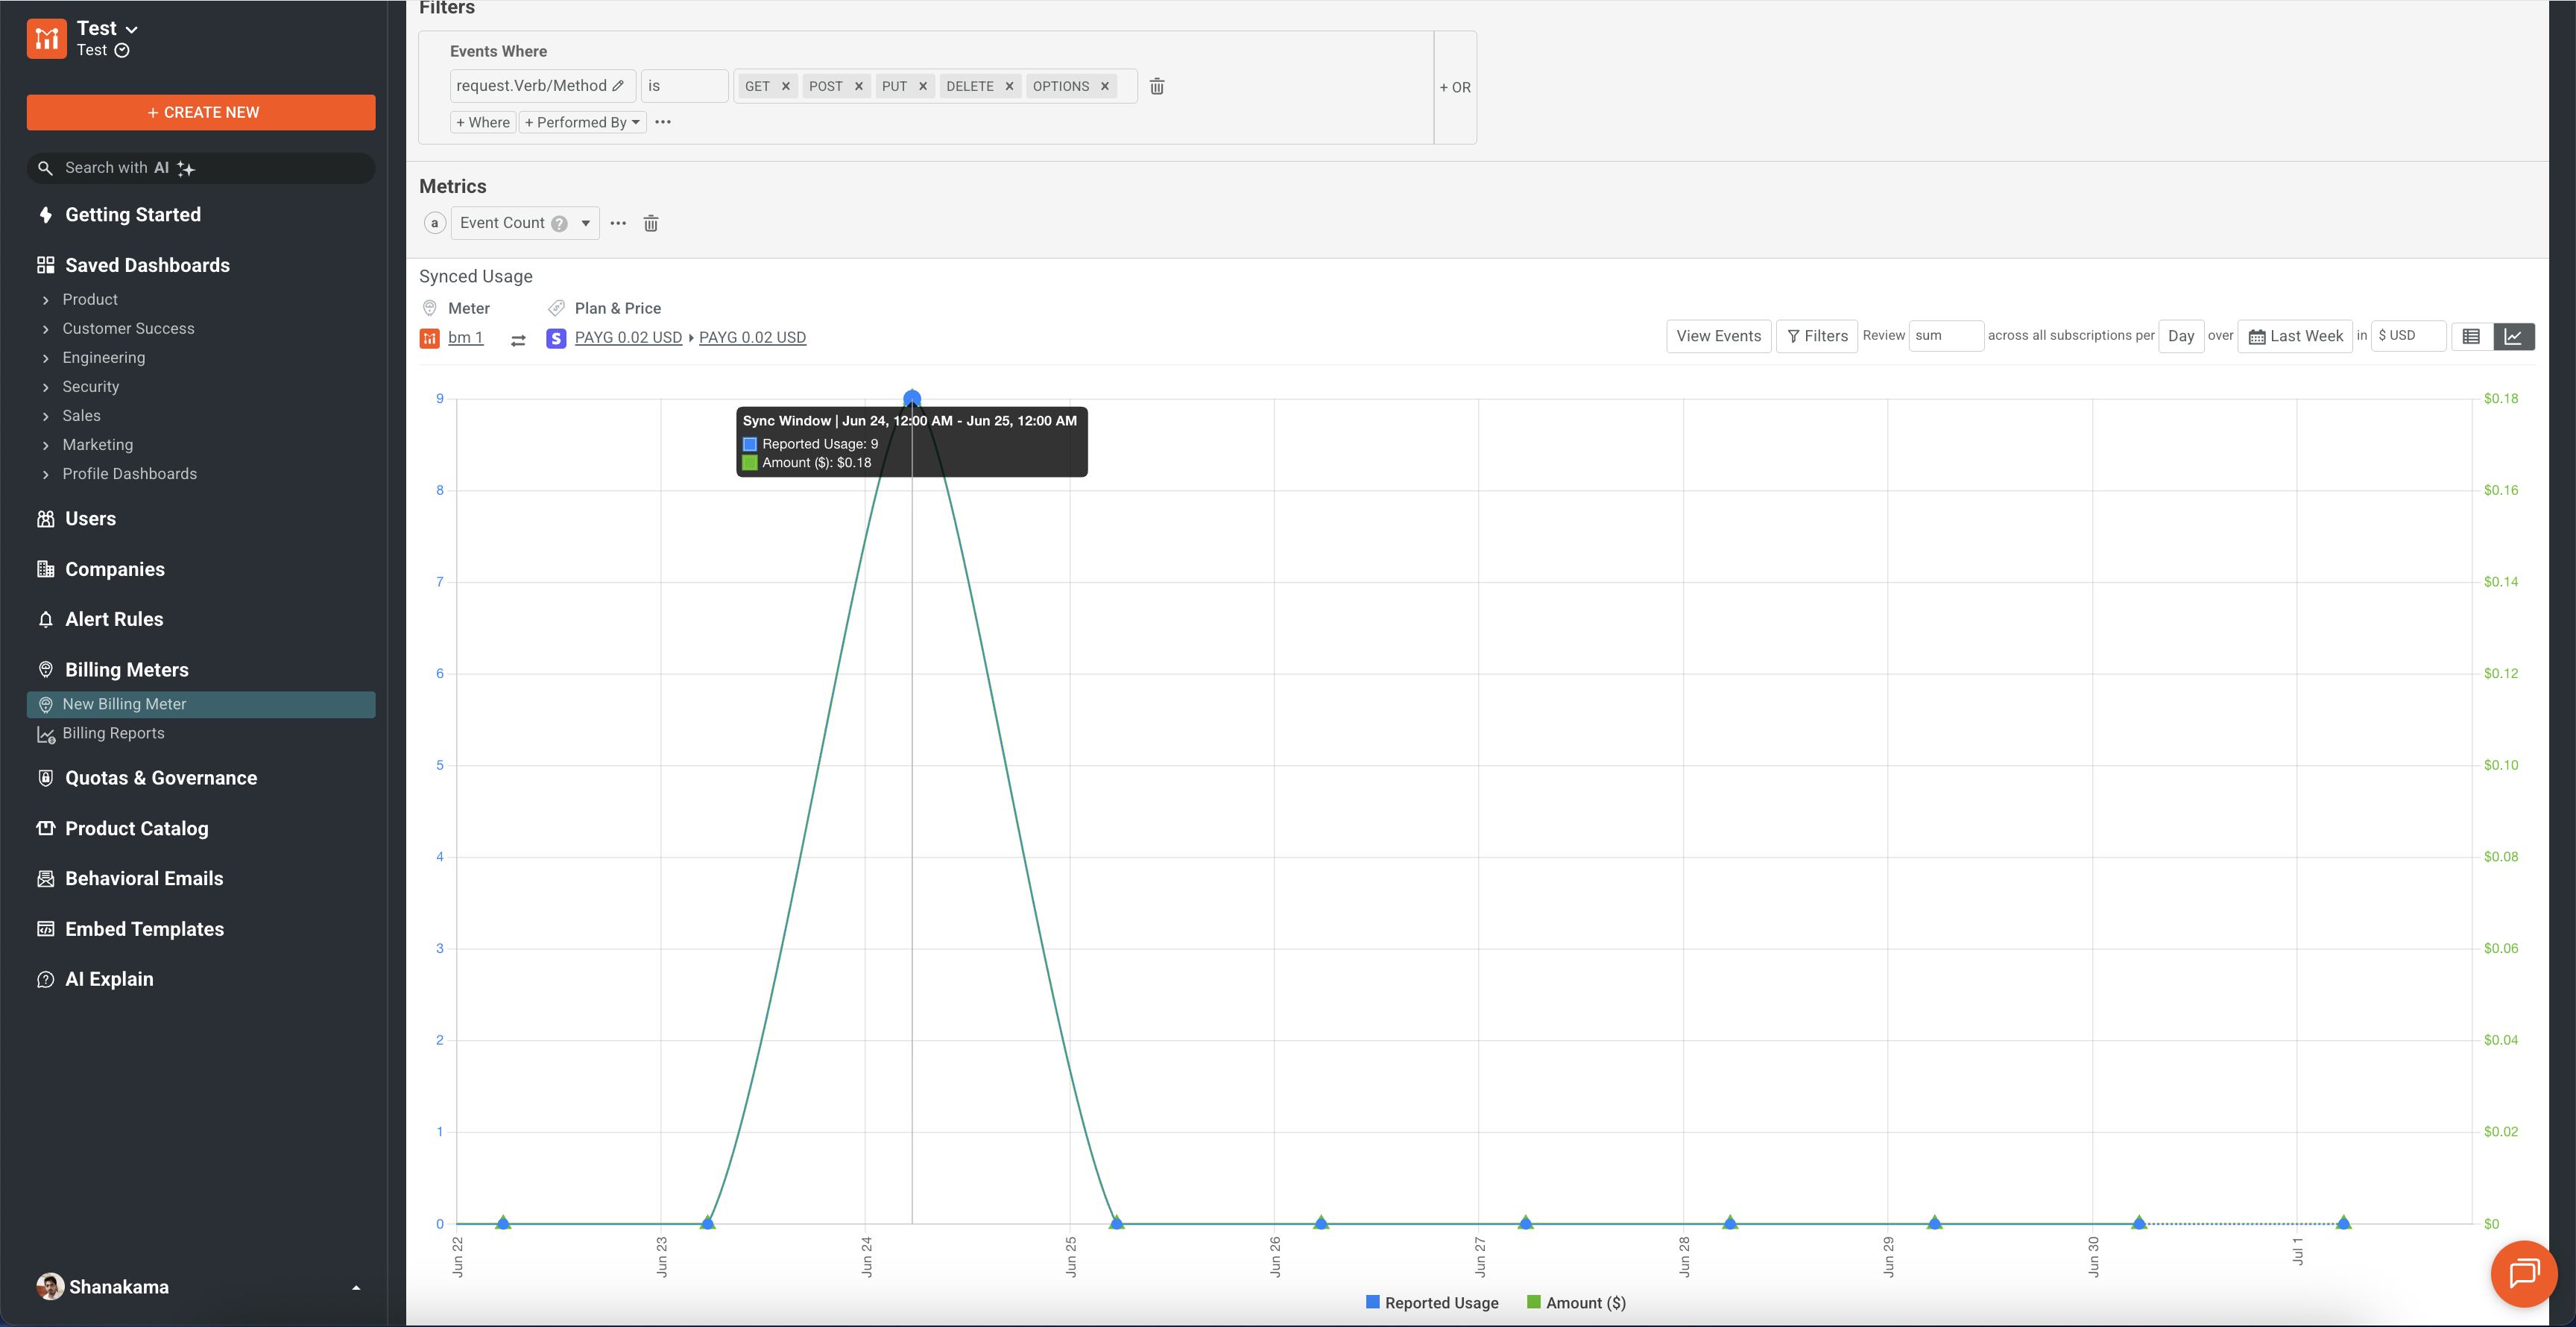
Task: Click the View Events button
Action: (1718, 337)
